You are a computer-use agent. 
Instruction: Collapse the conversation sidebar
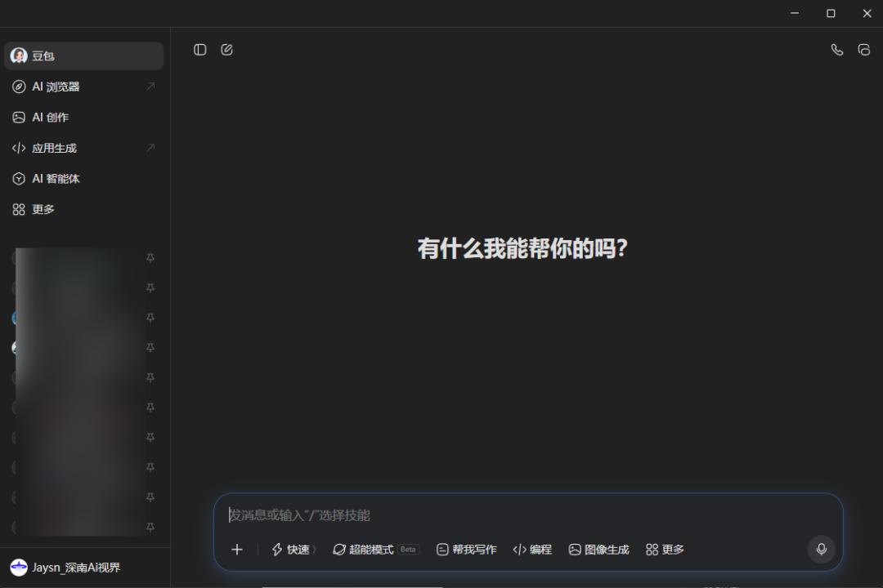[199, 49]
